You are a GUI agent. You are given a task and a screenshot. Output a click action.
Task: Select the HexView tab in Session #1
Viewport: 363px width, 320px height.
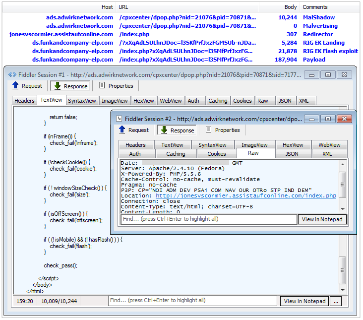coord(144,101)
